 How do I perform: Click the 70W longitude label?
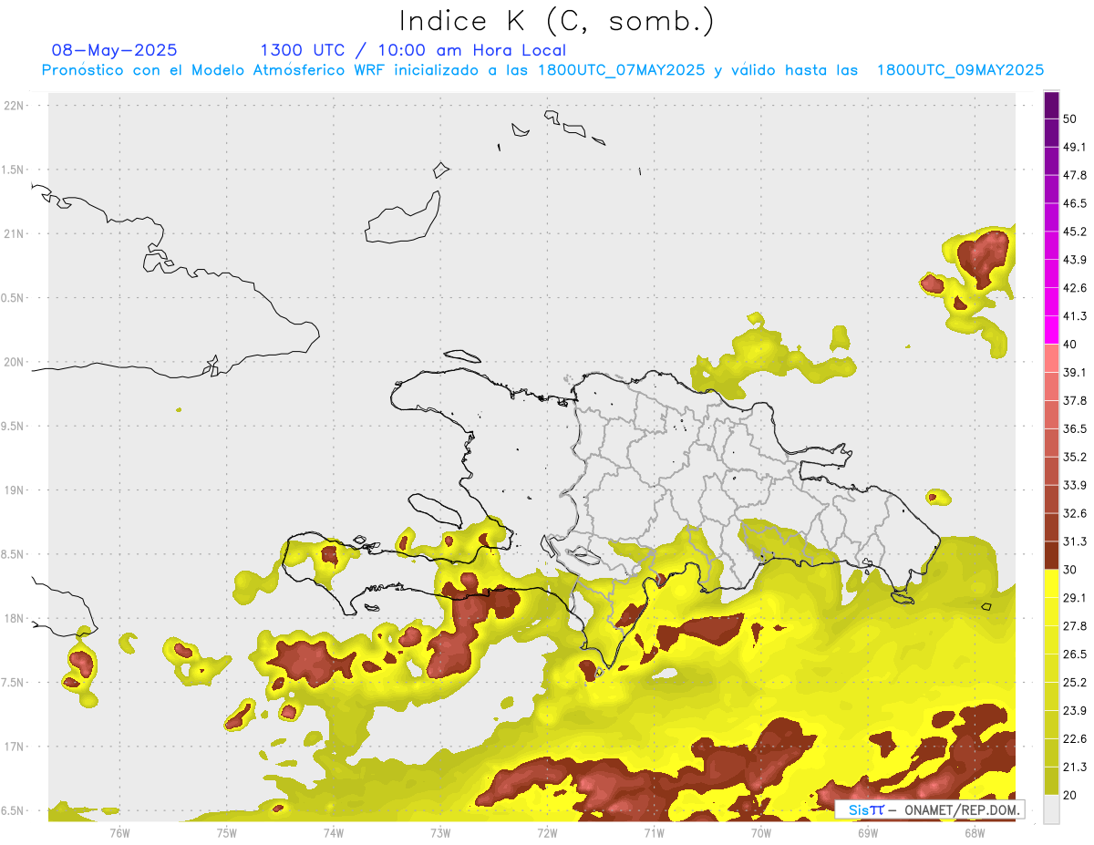point(760,832)
